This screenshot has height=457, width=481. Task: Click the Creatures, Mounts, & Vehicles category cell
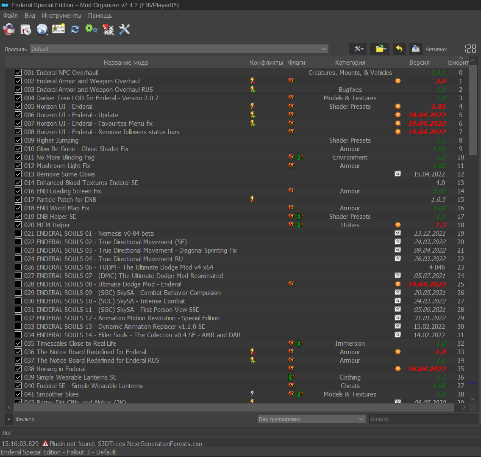pos(350,73)
